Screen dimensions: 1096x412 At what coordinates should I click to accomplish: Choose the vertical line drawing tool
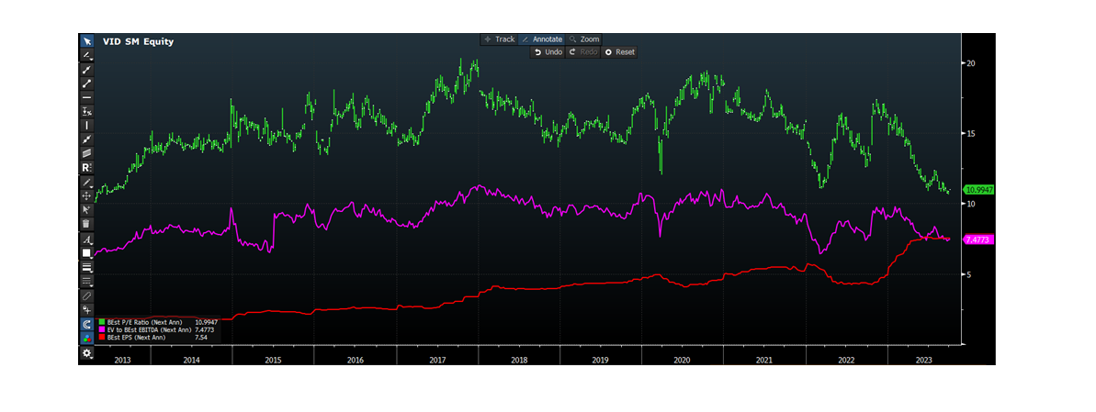87,124
